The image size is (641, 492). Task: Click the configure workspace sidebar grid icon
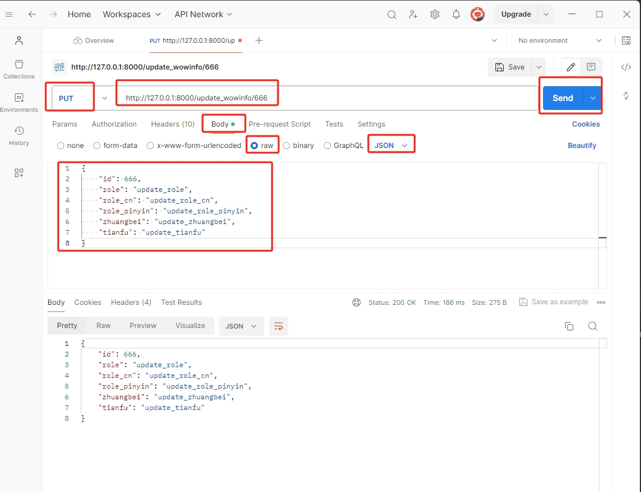tap(19, 172)
